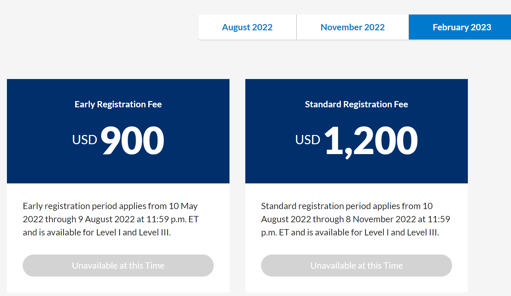Click the "Early Registration Fee" heading
Viewport: 511px width, 296px height.
click(x=118, y=104)
